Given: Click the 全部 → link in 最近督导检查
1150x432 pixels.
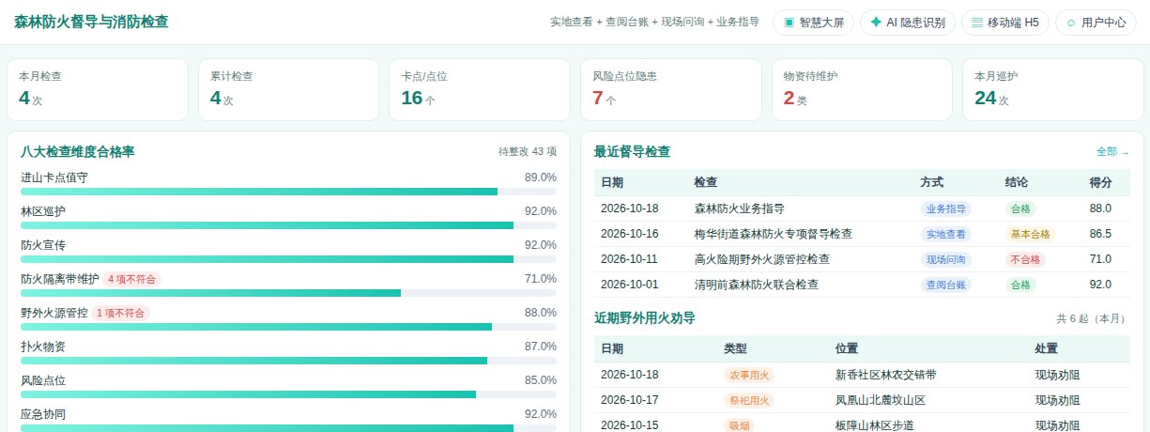Looking at the screenshot, I should pos(1112,151).
